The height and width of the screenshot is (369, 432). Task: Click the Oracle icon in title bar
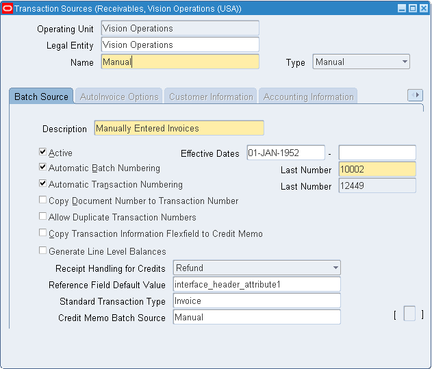[x=8, y=8]
